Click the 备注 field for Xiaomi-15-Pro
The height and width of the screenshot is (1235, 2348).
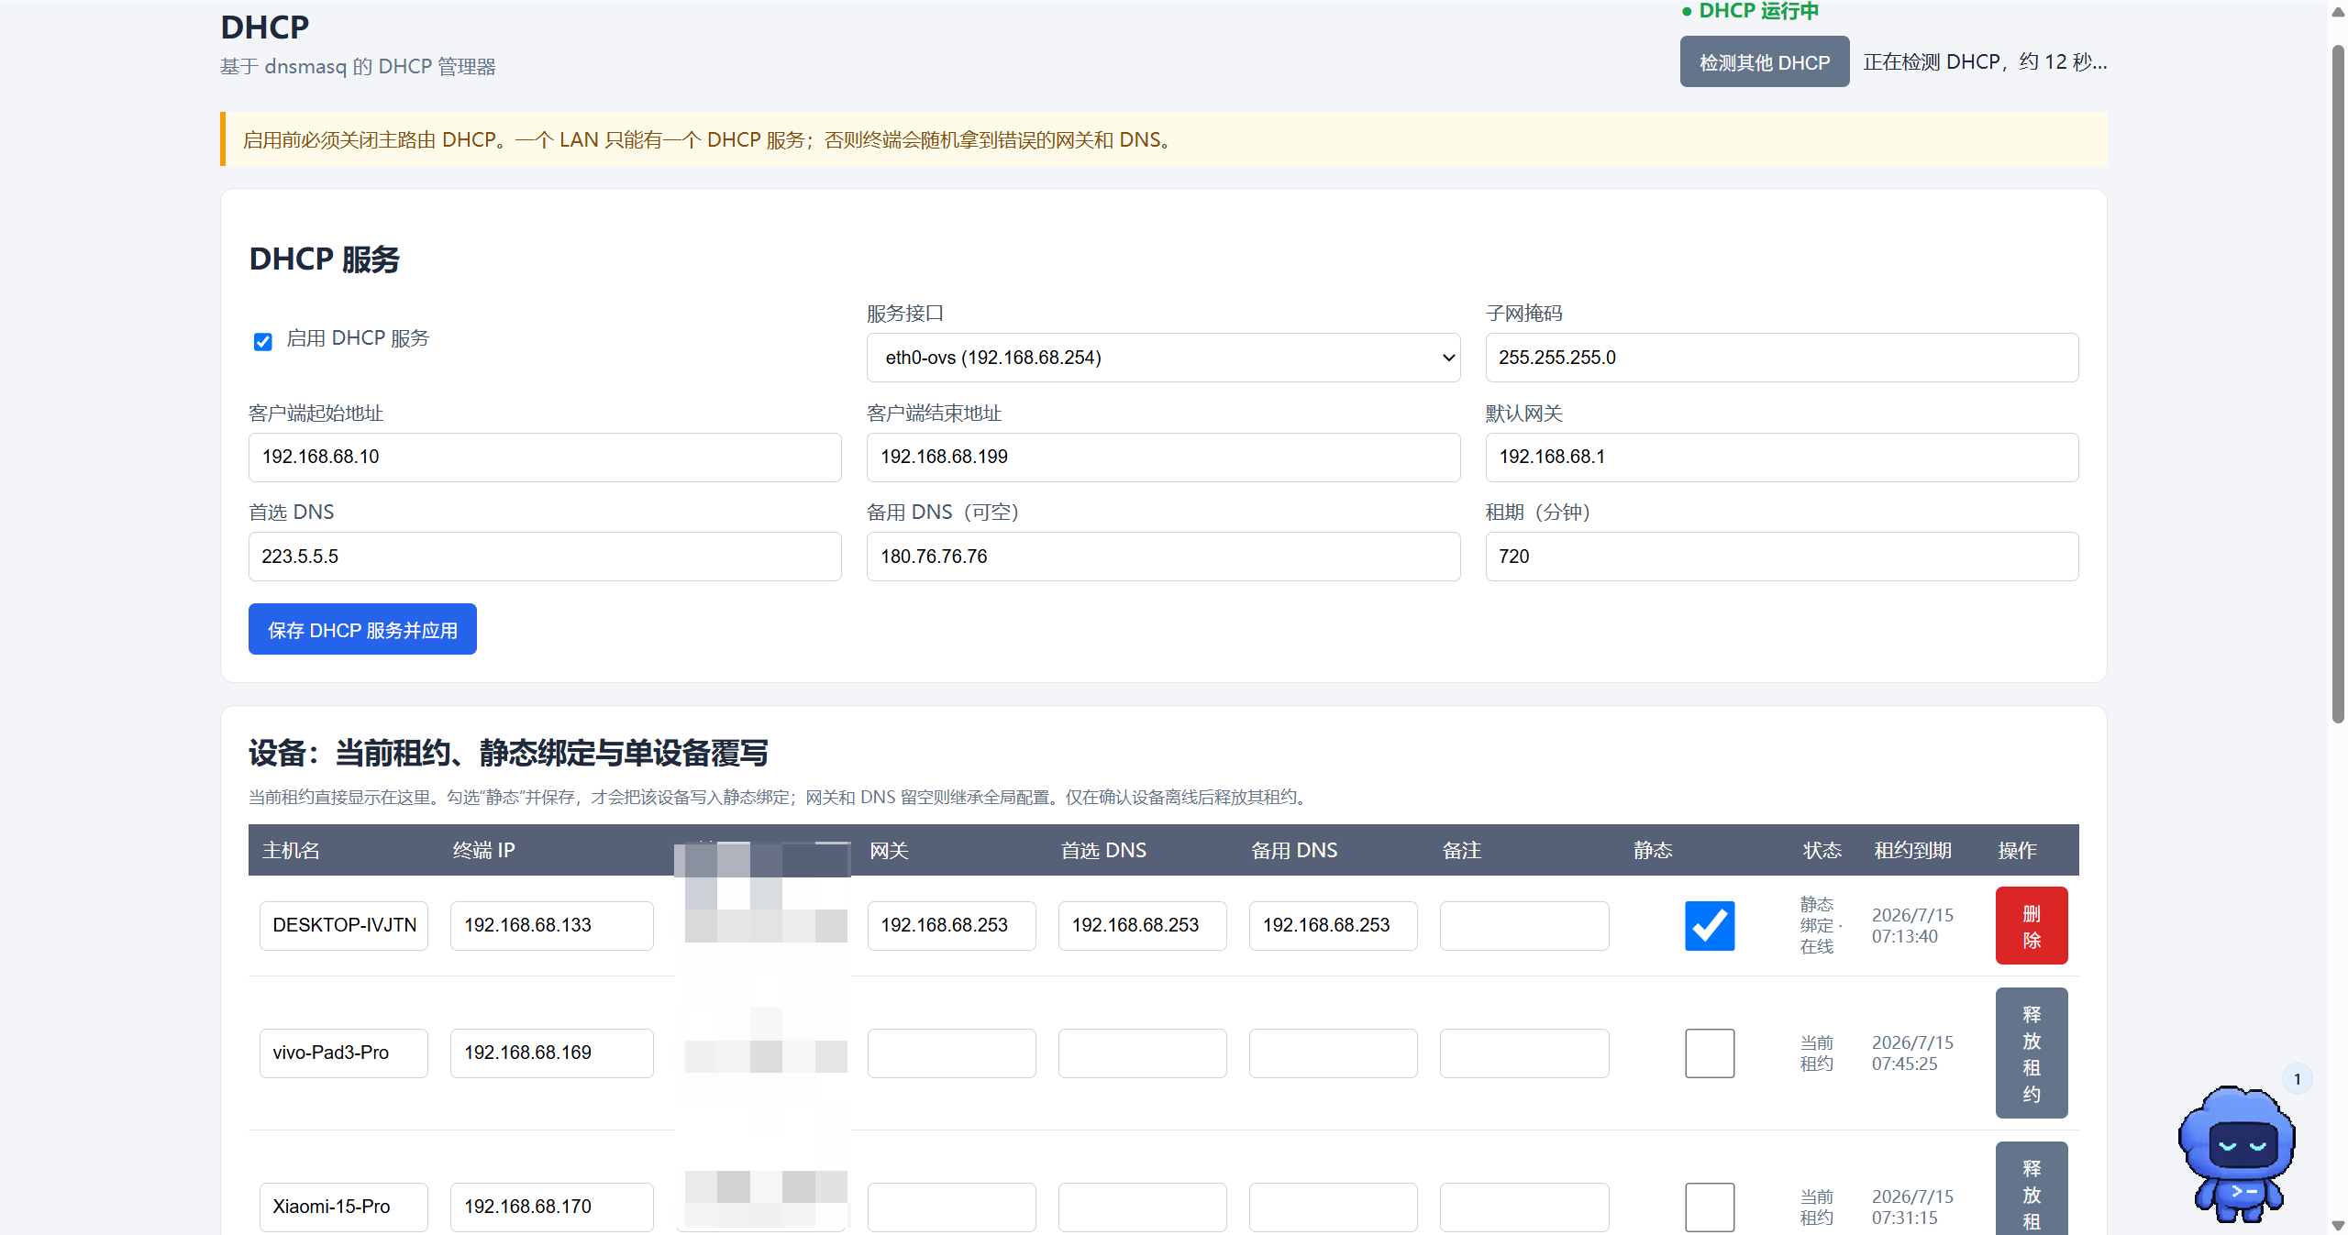pos(1524,1207)
